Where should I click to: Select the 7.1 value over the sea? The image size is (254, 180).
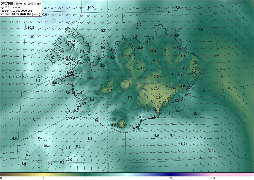click(35, 120)
